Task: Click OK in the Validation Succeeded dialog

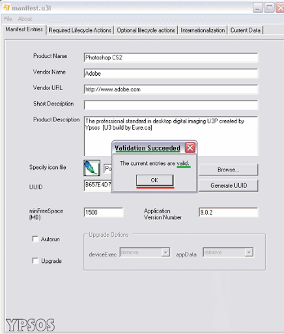Action: coord(154,180)
